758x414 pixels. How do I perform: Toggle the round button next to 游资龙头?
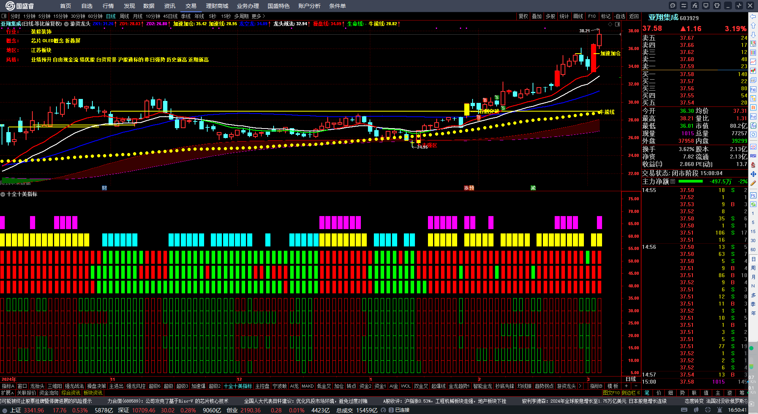point(66,24)
